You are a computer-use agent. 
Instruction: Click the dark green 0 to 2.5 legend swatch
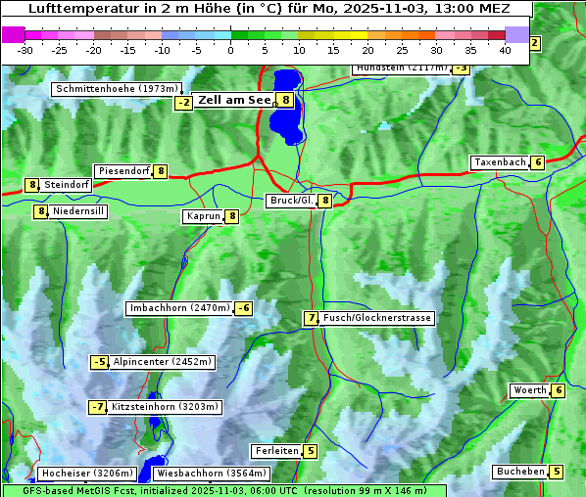coord(239,35)
